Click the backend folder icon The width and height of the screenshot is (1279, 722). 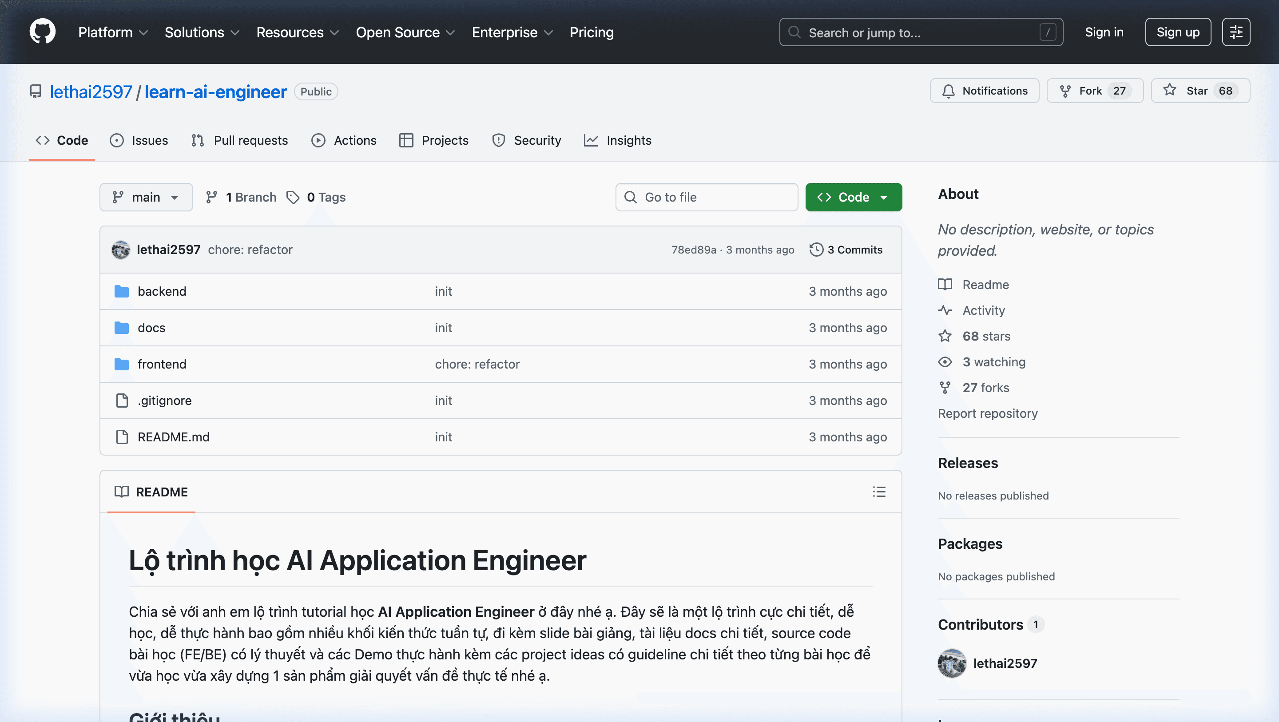click(x=122, y=291)
